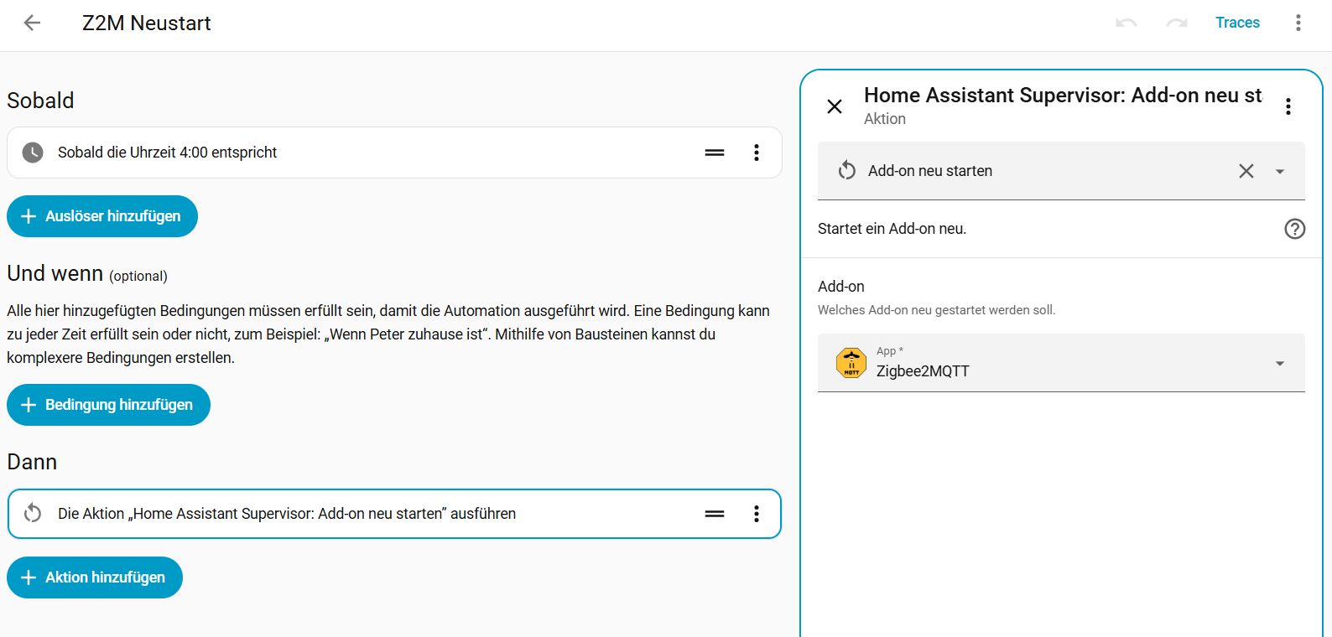
Task: Click the clock icon of the time trigger
Action: pyautogui.click(x=33, y=153)
